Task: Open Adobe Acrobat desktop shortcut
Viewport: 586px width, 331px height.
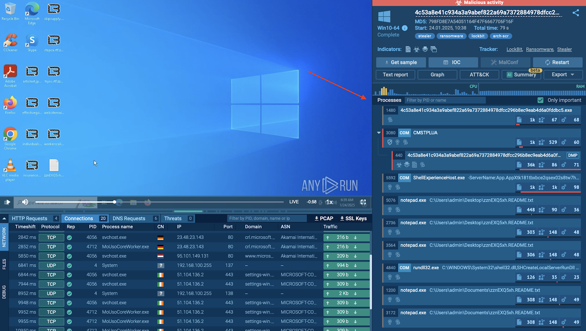Action: point(10,76)
